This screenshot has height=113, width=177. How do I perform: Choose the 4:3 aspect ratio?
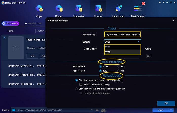(119, 71)
